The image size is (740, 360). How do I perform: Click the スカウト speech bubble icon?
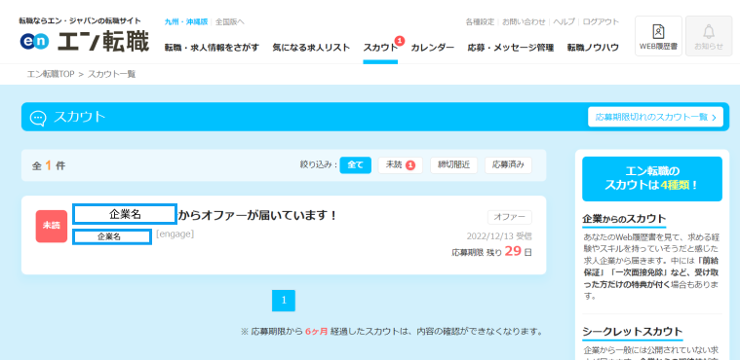(38, 118)
